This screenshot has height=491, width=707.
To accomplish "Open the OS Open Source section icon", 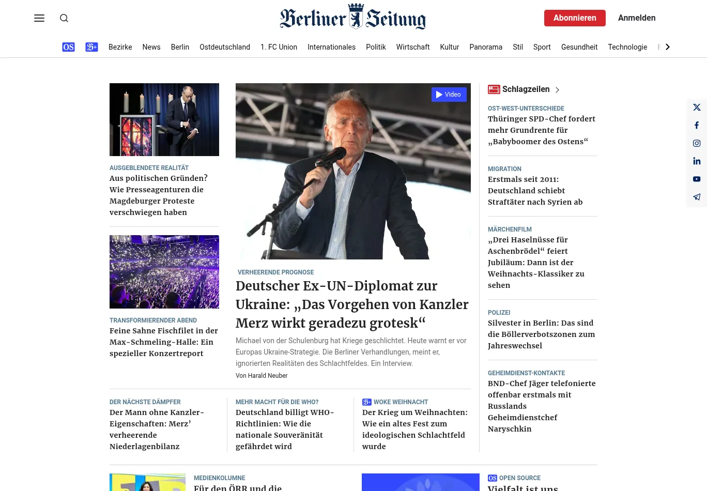I will click(x=68, y=47).
